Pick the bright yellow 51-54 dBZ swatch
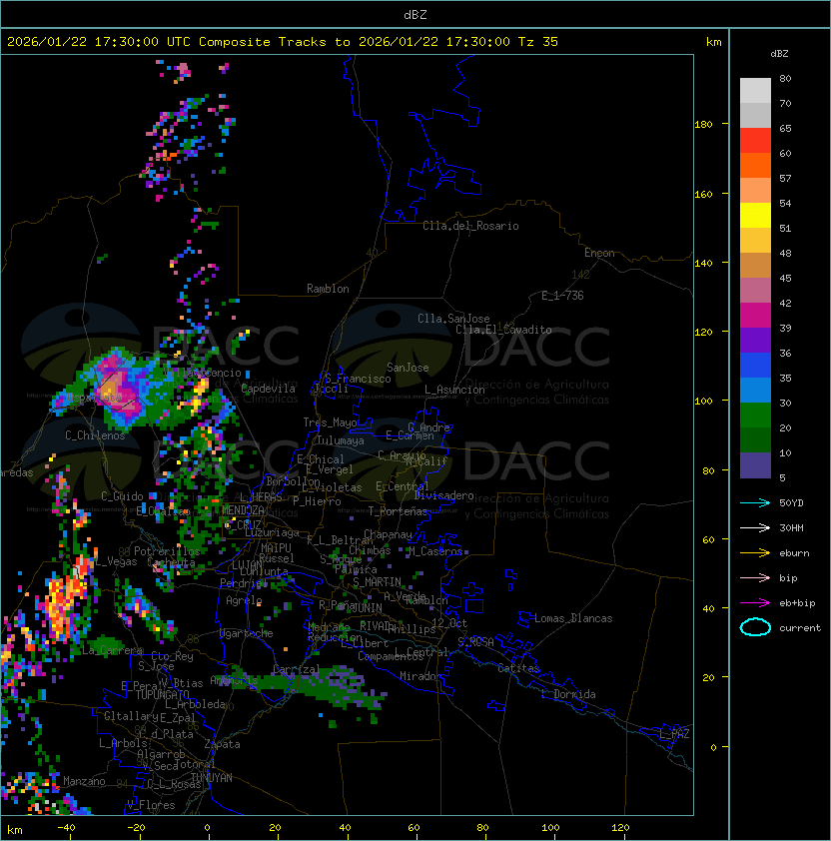 pyautogui.click(x=755, y=216)
